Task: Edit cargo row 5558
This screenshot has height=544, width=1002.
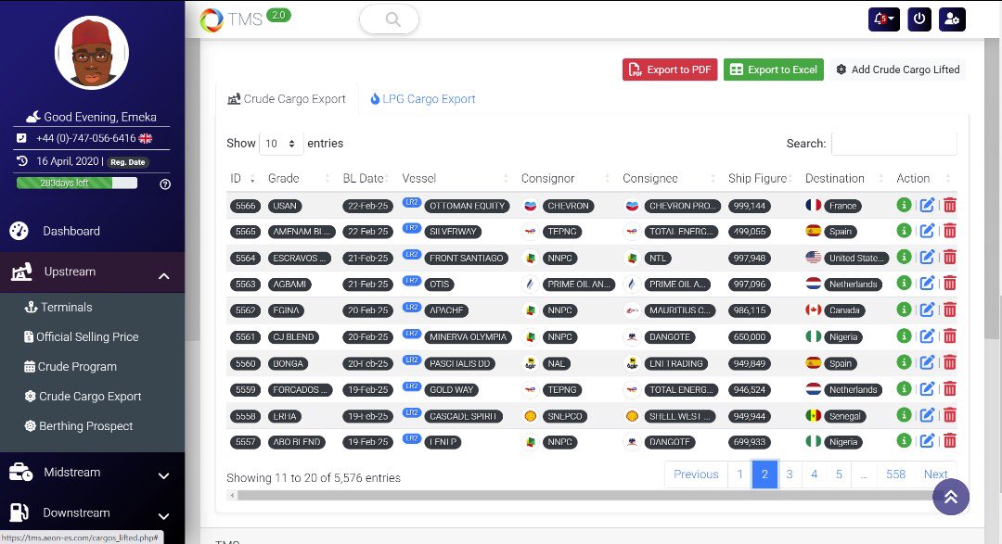Action: click(927, 415)
